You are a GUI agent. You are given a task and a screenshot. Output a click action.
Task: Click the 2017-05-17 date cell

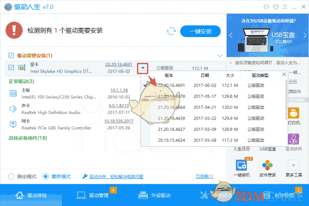205,96
